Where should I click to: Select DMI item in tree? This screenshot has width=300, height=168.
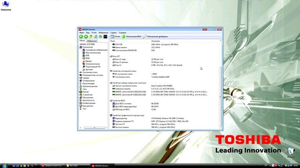click(86, 56)
